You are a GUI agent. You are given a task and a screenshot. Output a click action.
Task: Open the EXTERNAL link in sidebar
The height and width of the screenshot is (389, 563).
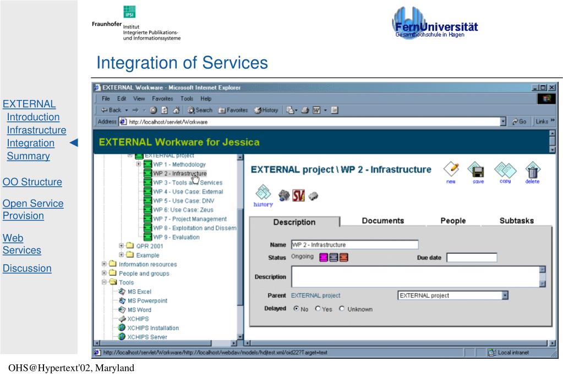29,104
